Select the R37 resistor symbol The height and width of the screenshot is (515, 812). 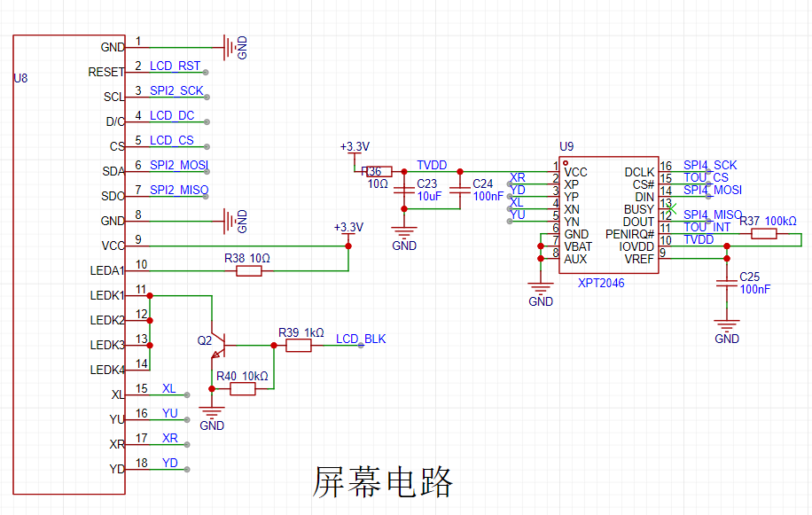click(764, 234)
